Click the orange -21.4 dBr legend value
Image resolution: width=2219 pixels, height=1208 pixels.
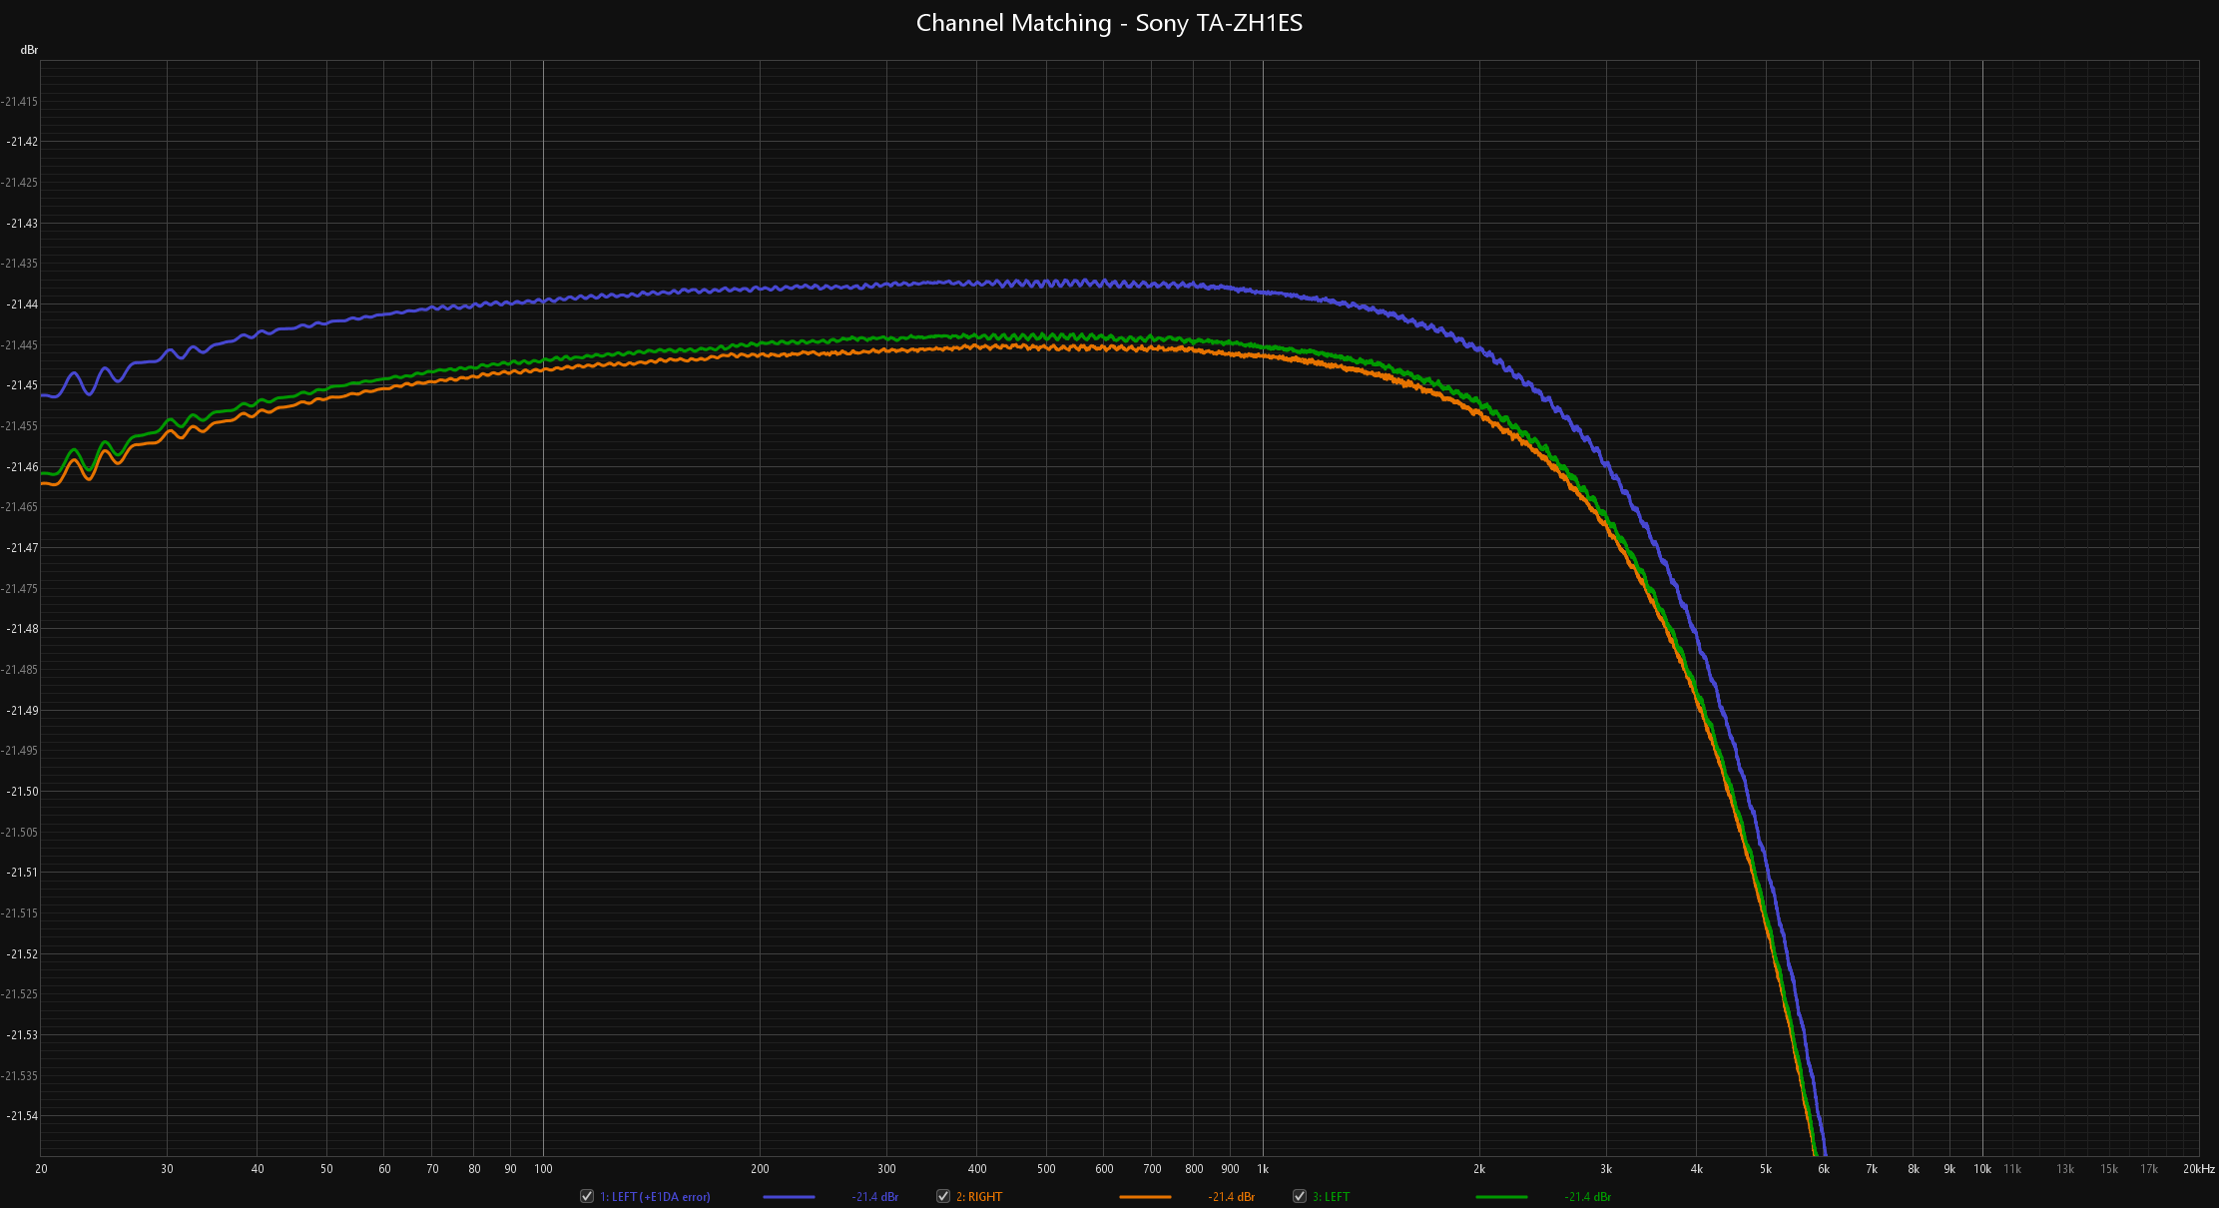click(1232, 1197)
